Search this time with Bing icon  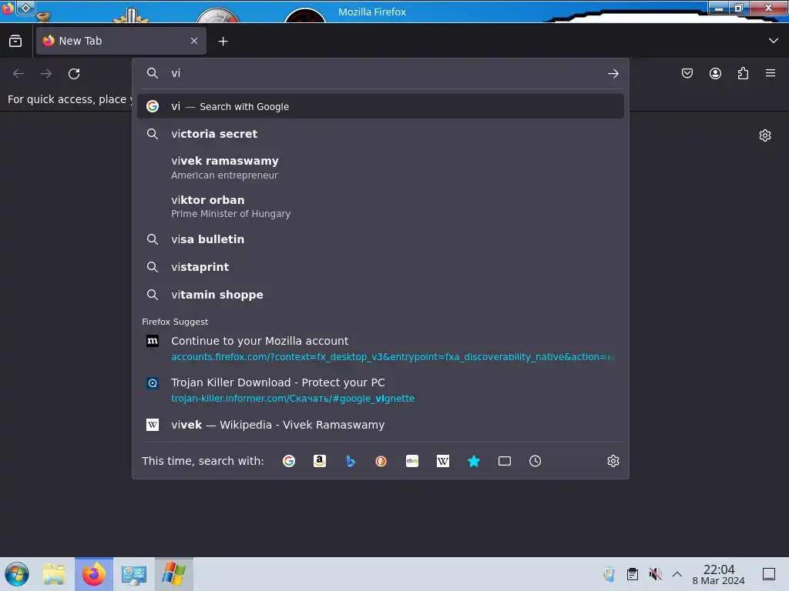[x=351, y=461]
